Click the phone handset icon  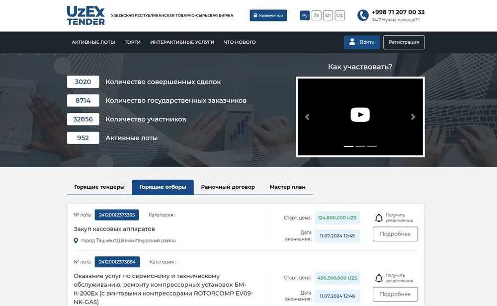(363, 15)
